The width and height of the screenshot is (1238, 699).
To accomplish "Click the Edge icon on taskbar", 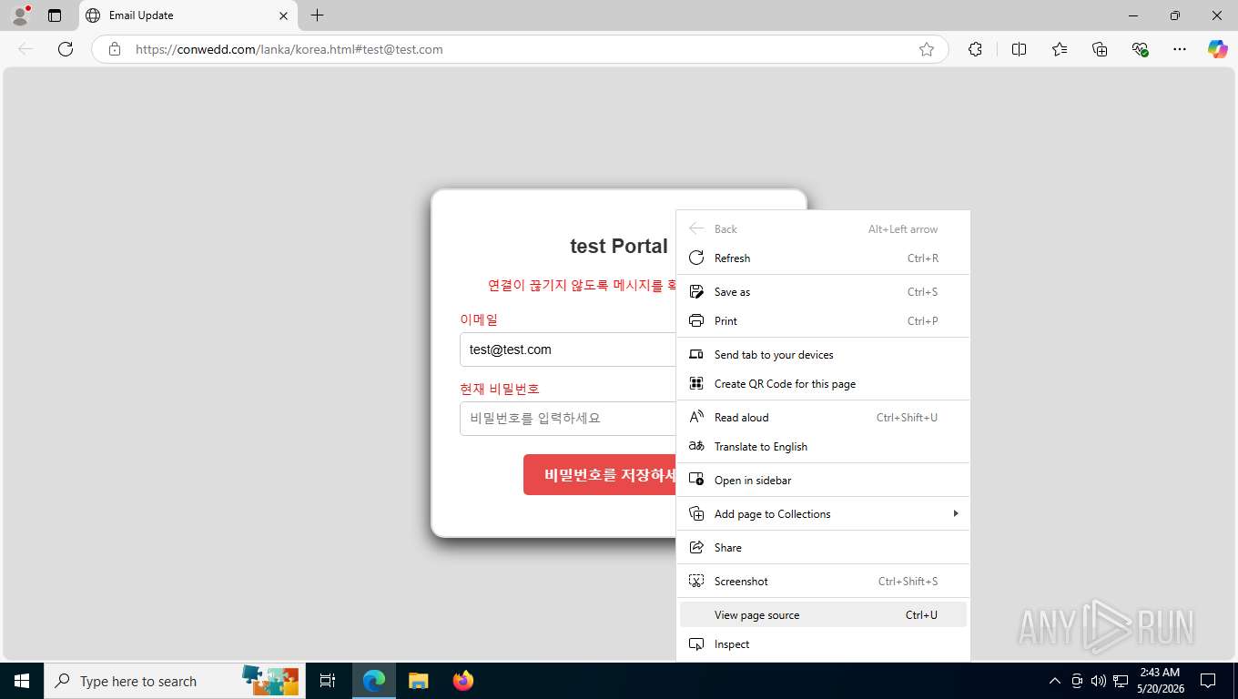I will [x=373, y=681].
